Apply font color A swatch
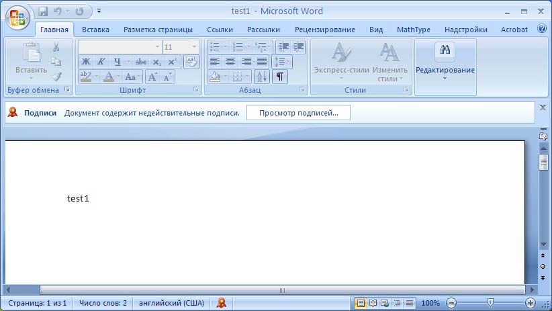Screen dimensions: 552x311 [109, 77]
